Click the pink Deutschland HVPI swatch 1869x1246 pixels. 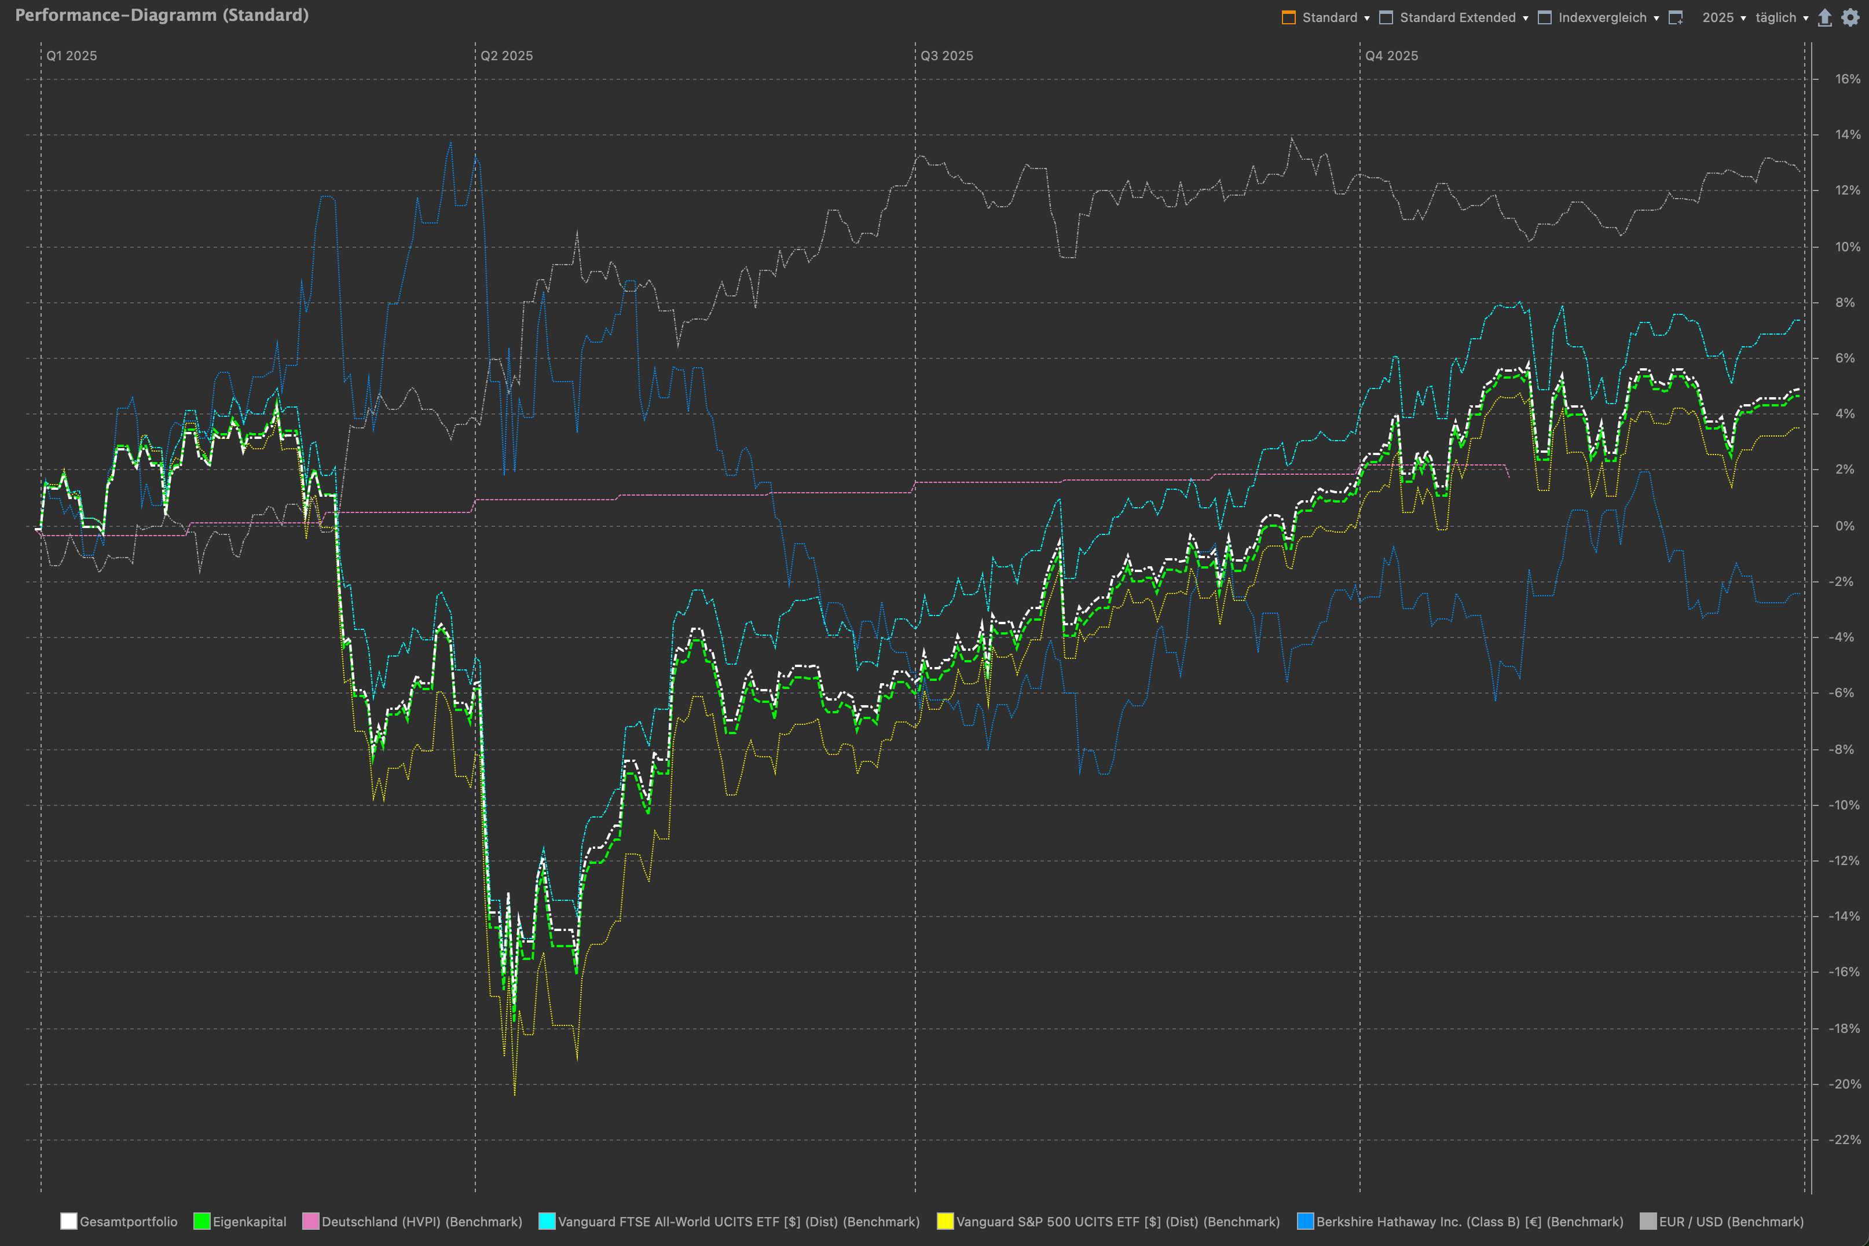pyautogui.click(x=311, y=1221)
